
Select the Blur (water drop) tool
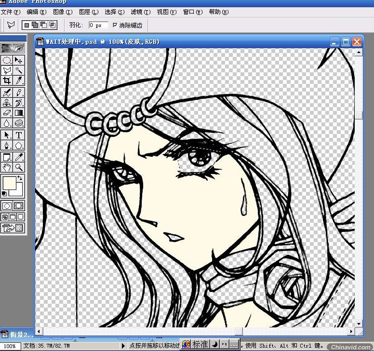pyautogui.click(x=7, y=123)
